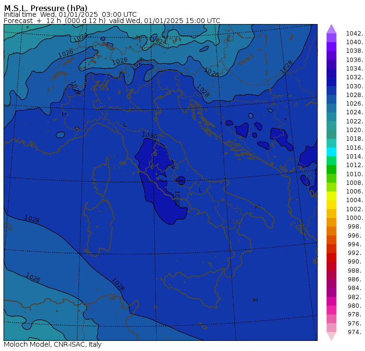This screenshot has width=365, height=351.
Task: Click the '1002.' legend value
Action: (354, 209)
